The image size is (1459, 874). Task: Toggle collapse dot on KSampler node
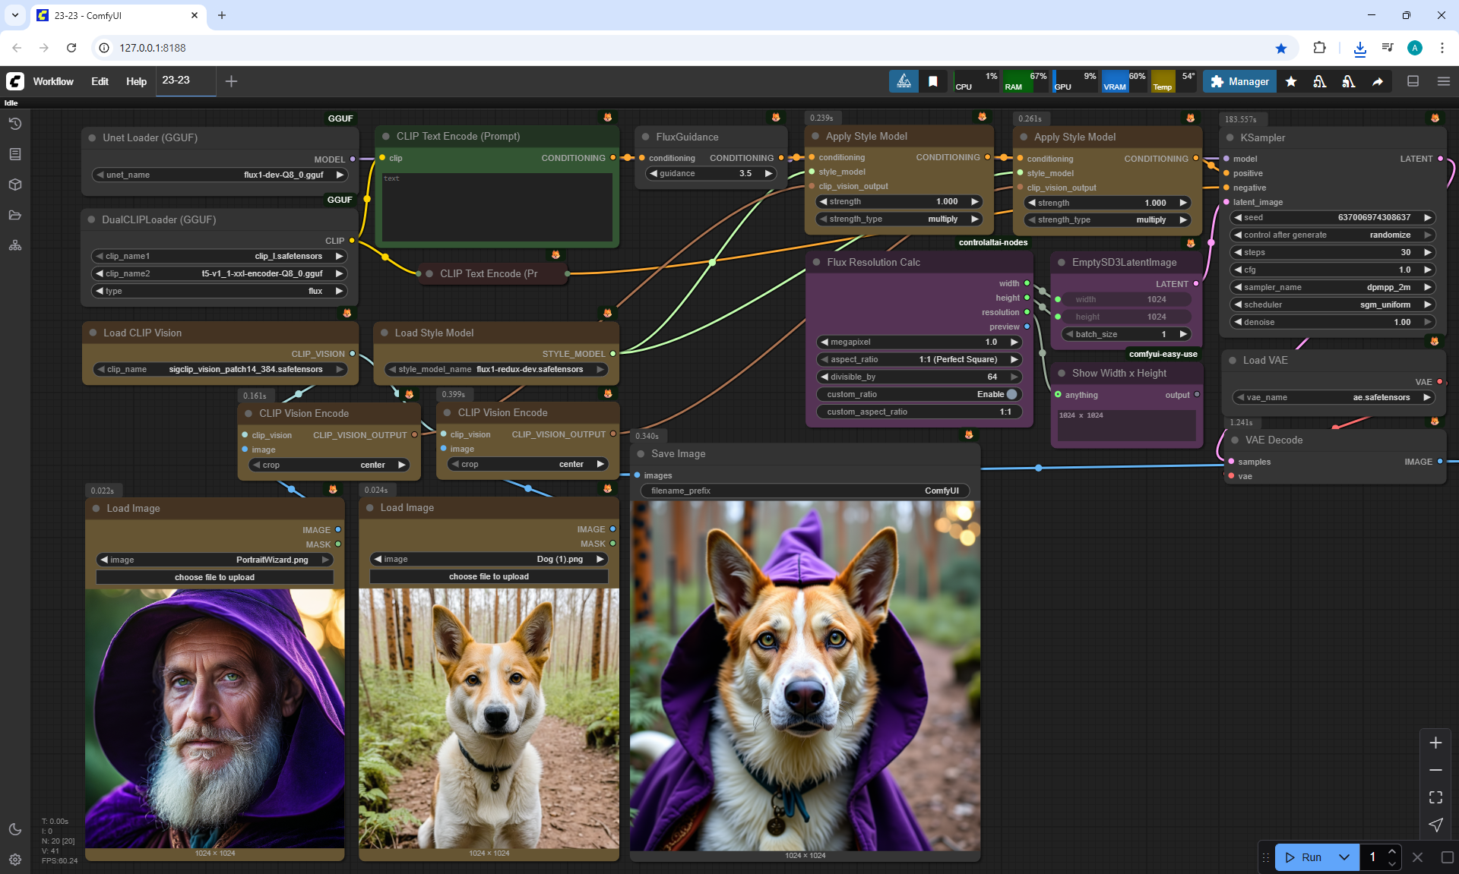click(1230, 137)
